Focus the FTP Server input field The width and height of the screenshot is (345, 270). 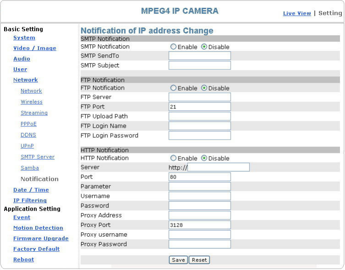[199, 97]
